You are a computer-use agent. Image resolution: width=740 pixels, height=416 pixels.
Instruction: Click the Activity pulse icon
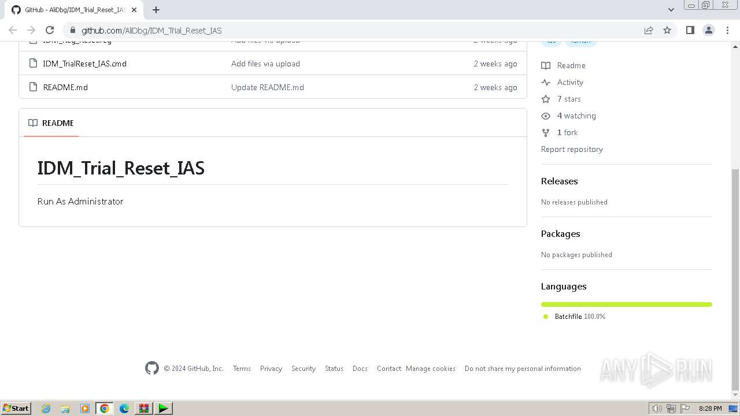click(x=546, y=82)
